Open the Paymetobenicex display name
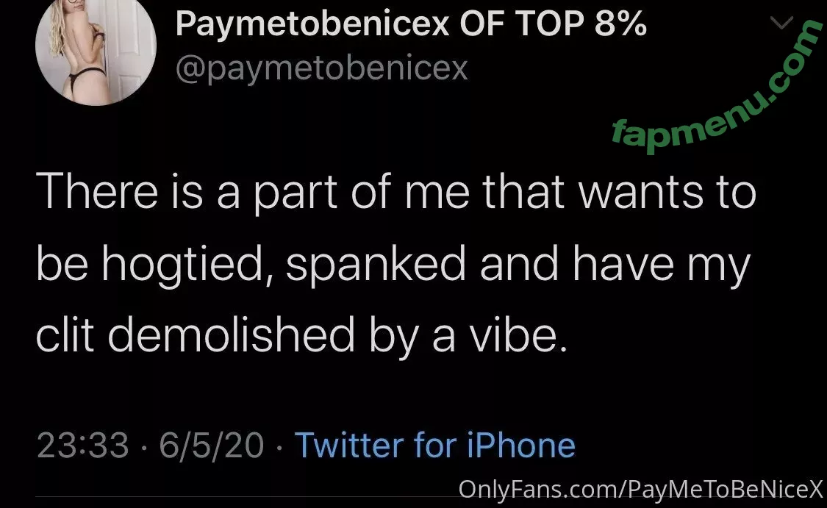827x508 pixels. (312, 25)
